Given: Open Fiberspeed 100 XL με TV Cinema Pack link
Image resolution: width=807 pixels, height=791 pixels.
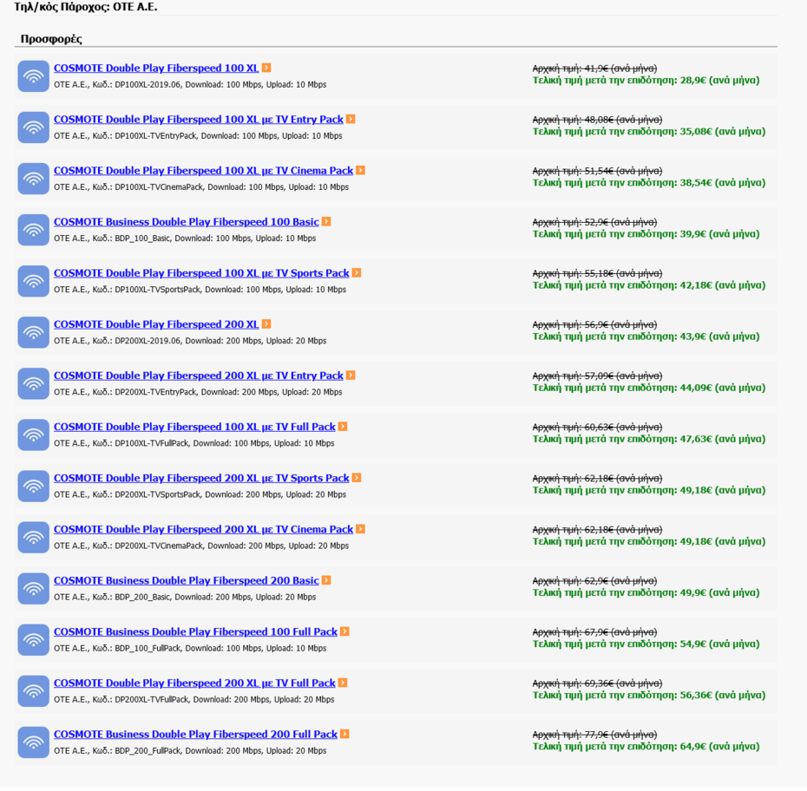Looking at the screenshot, I should (203, 171).
